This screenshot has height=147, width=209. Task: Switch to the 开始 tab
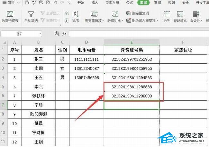point(81,3)
